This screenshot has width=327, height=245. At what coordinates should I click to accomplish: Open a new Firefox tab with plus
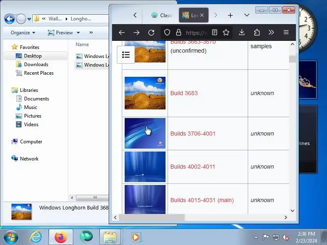click(230, 16)
